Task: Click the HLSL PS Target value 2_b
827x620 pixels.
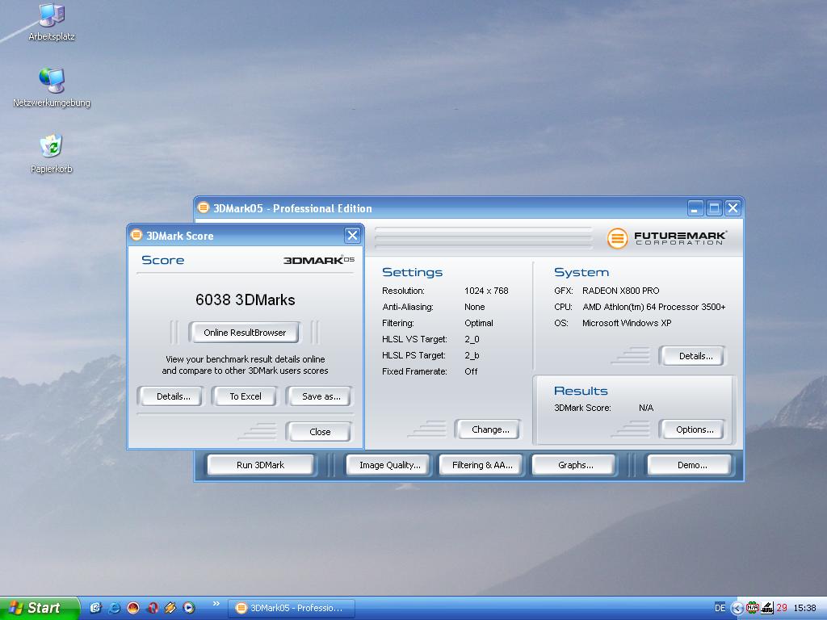Action: (472, 355)
